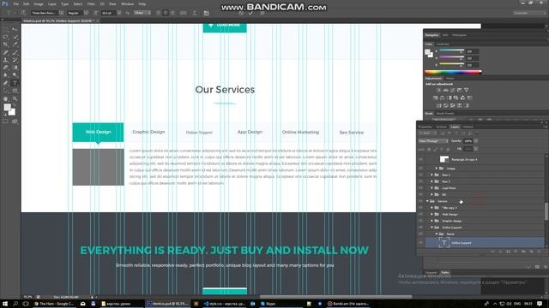Select the Zoom tool

pyautogui.click(x=15, y=99)
